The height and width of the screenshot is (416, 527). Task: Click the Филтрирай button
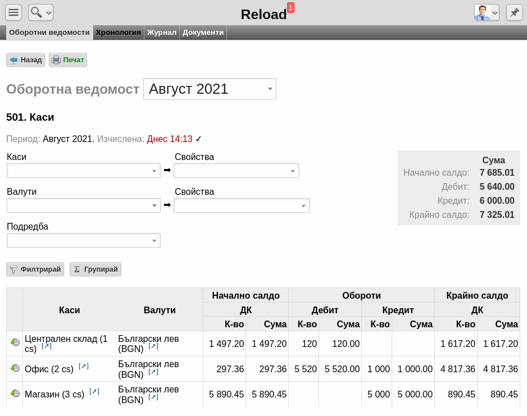coord(35,269)
